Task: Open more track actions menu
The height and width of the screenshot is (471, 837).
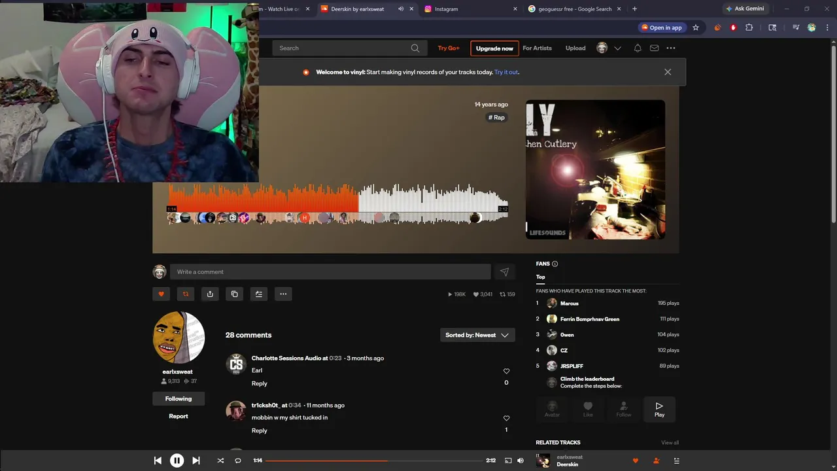Action: point(283,294)
